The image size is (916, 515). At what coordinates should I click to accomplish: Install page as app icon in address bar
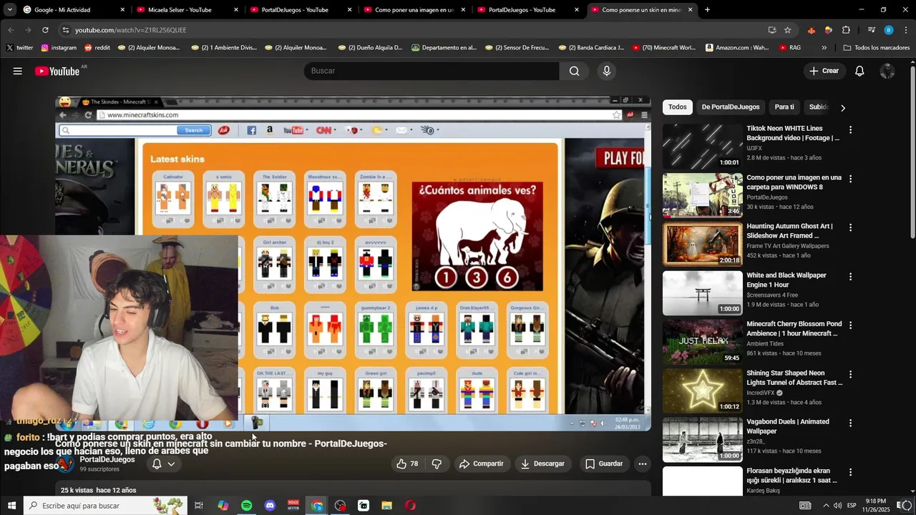coord(772,30)
